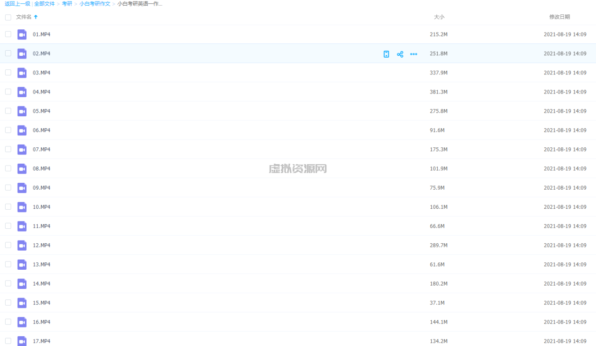Open file 14.MP4
Image resolution: width=596 pixels, height=346 pixels.
[x=41, y=284]
